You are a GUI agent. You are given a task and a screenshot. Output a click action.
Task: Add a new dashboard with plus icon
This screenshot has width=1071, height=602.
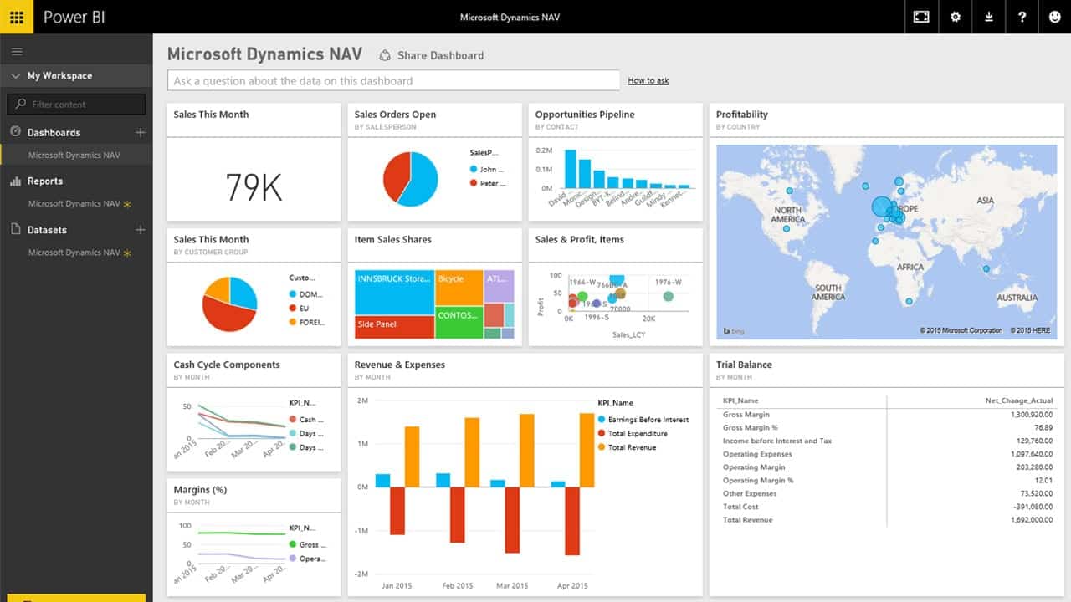[x=141, y=132]
